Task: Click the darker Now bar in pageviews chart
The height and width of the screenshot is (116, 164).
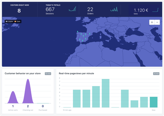Action: (154, 102)
